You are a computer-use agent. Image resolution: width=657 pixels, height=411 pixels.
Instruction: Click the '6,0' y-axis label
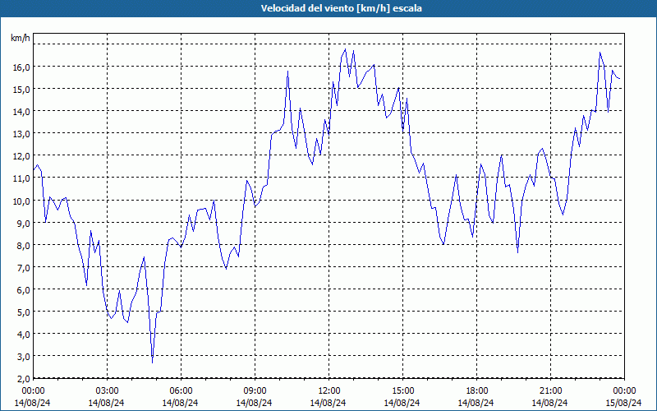23,290
